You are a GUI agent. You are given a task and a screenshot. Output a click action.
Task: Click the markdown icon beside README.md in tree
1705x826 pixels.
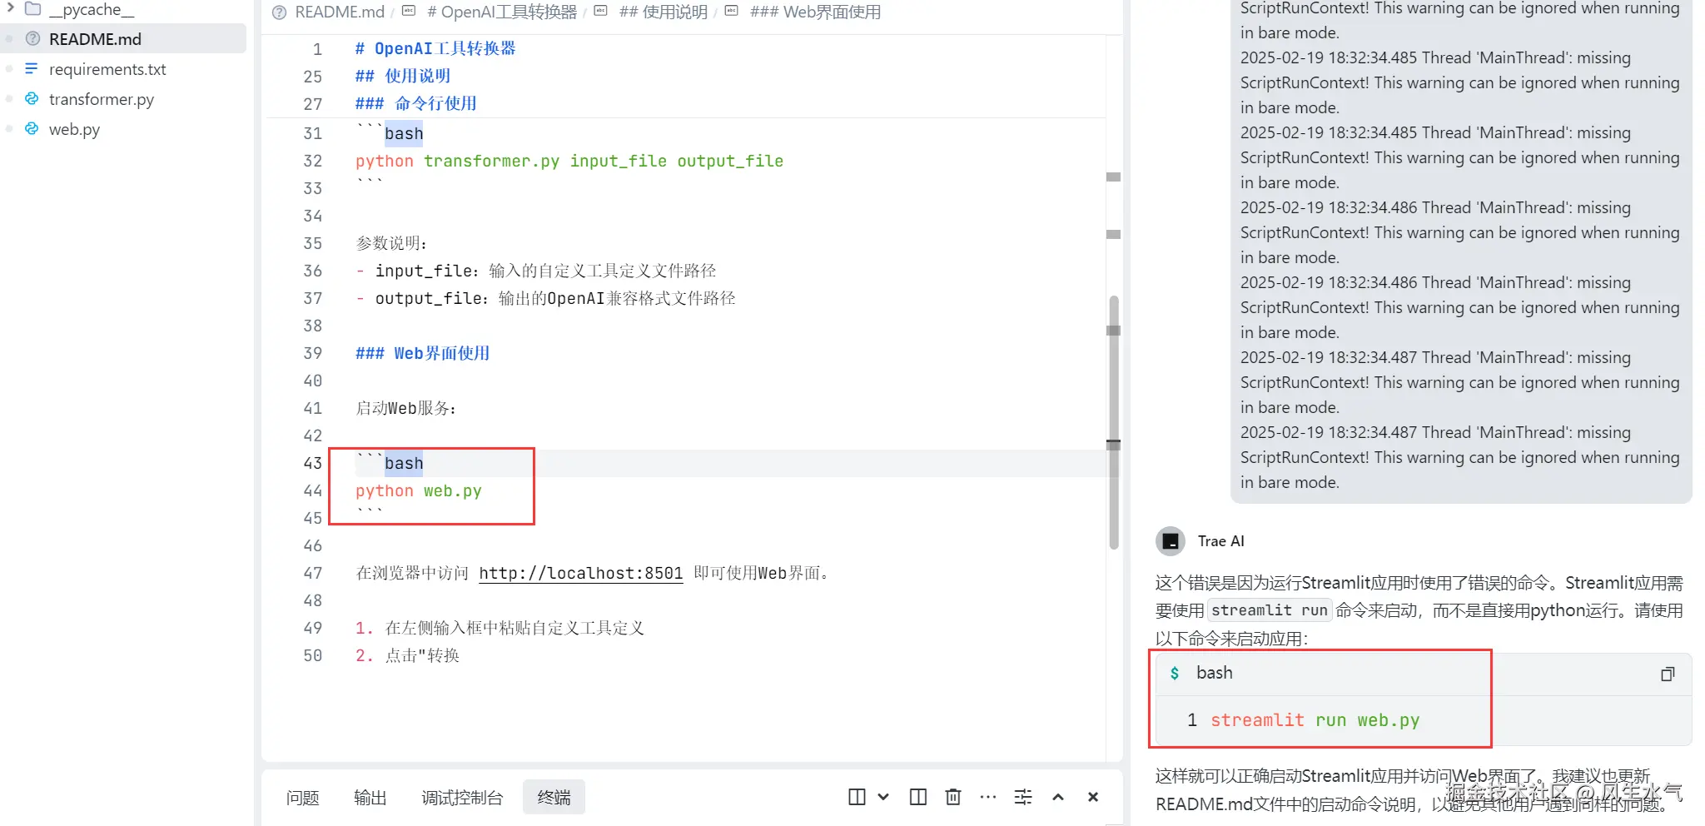(x=32, y=38)
